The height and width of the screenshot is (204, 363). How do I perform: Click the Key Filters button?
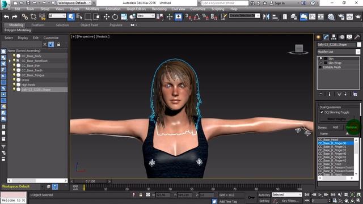(290, 201)
